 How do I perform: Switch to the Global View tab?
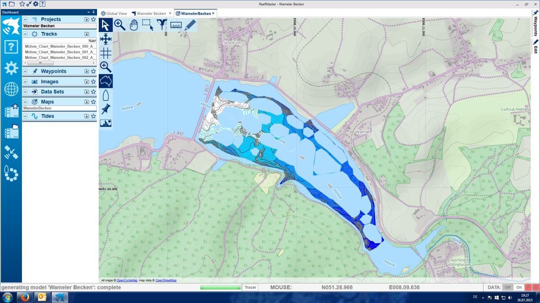click(114, 13)
